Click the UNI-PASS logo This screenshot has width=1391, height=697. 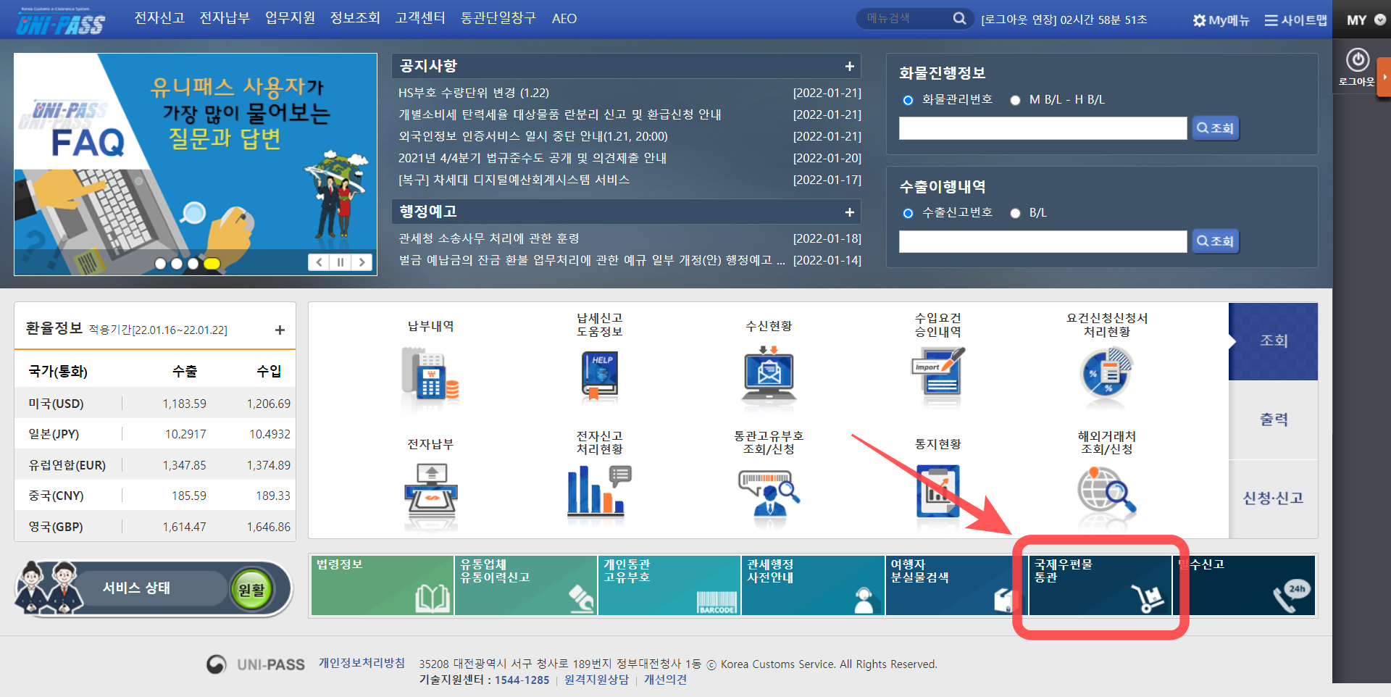(61, 20)
